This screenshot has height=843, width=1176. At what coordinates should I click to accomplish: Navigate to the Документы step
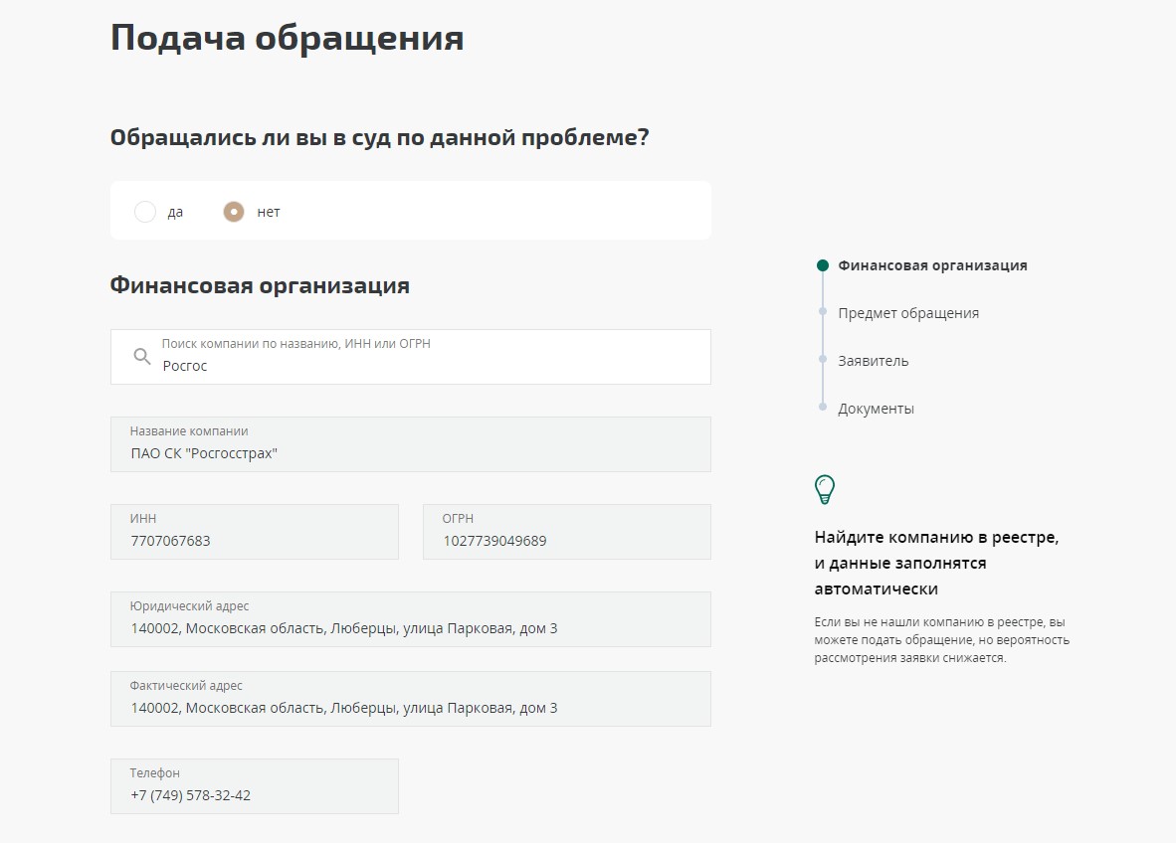876,409
